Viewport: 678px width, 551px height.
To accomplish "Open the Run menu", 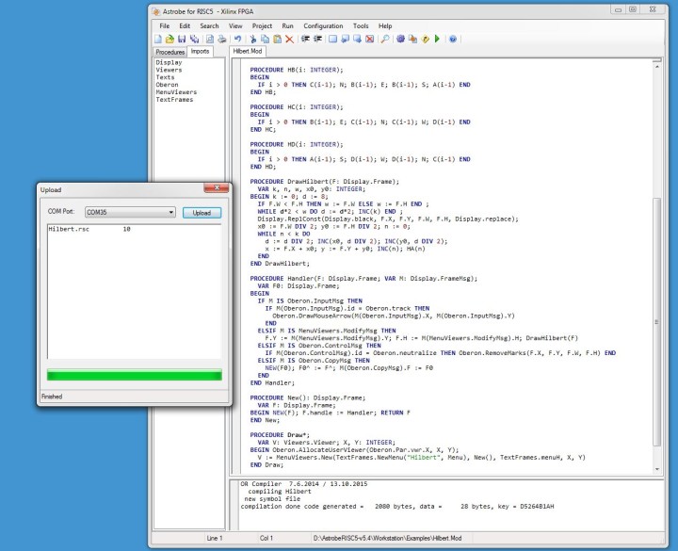I will coord(287,26).
